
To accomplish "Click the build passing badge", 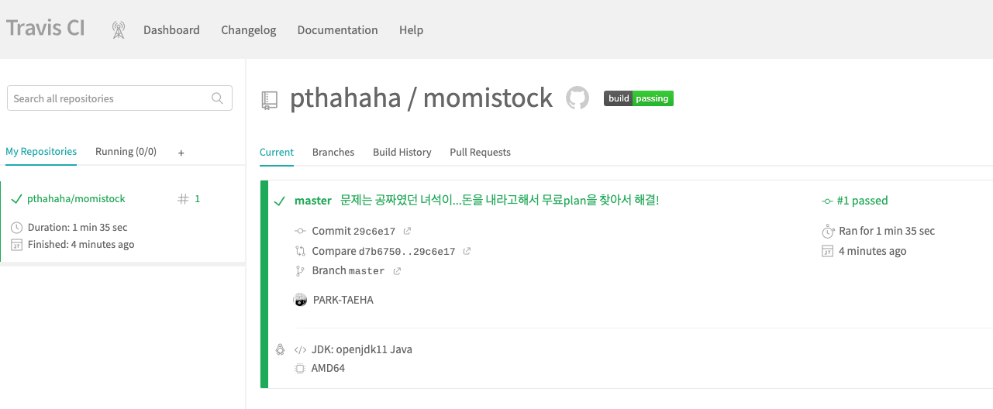I will pyautogui.click(x=639, y=98).
